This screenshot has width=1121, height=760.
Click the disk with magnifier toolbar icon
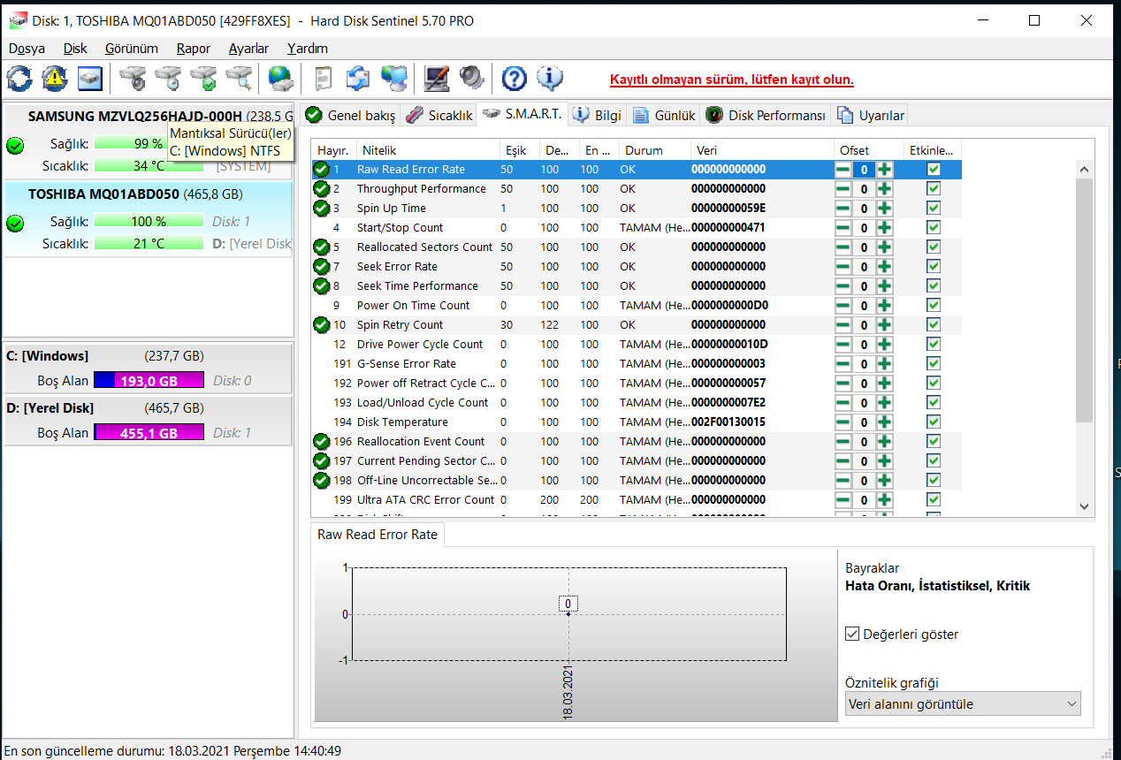coord(239,79)
